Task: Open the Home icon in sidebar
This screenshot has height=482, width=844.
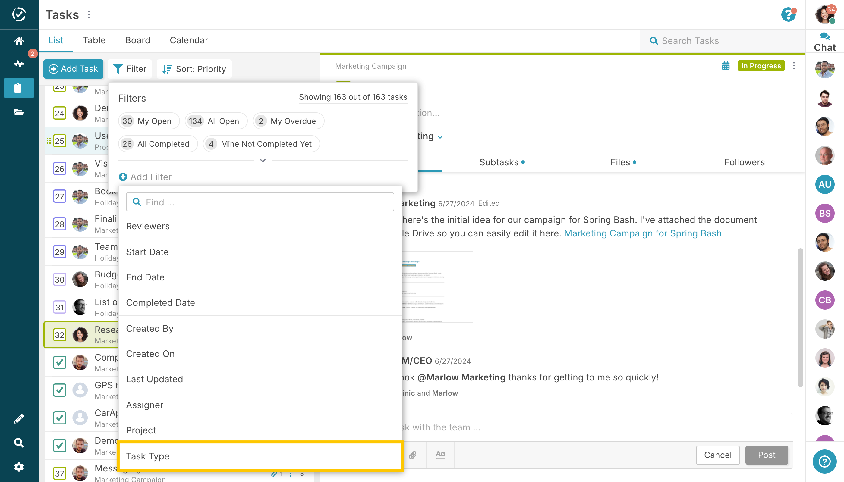Action: click(x=19, y=41)
